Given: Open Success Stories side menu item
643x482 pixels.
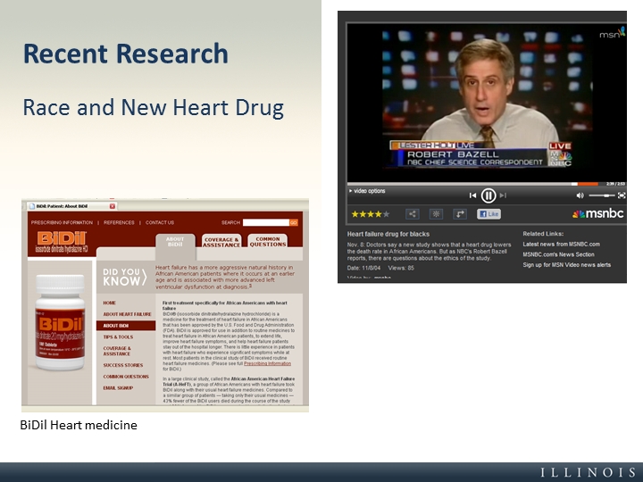Looking at the screenshot, I should click(123, 365).
